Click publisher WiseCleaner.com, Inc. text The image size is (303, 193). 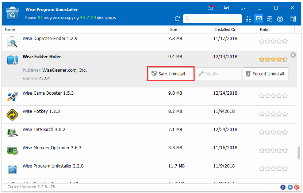65,70
